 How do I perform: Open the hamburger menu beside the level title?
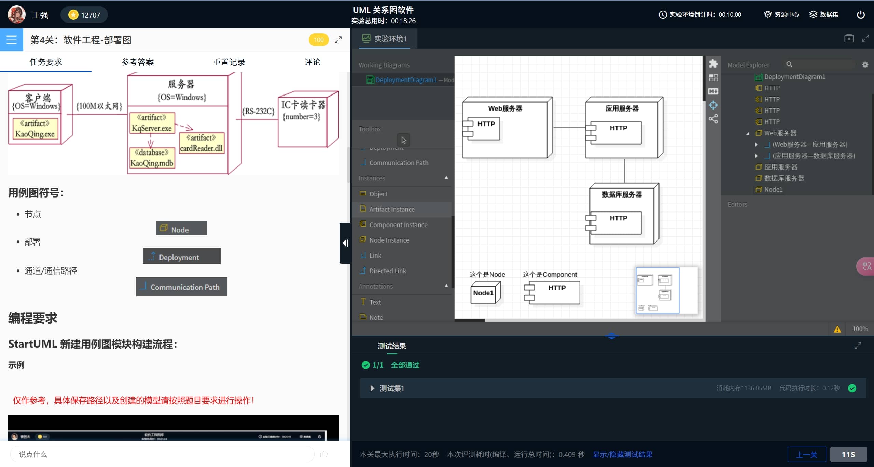click(12, 40)
